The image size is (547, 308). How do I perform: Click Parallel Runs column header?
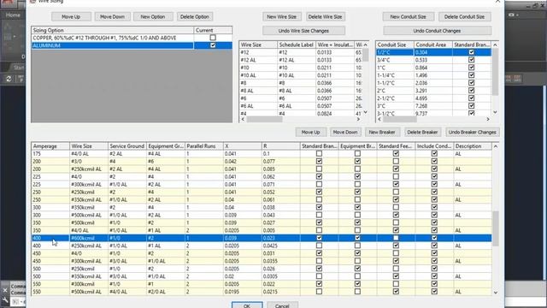203,146
